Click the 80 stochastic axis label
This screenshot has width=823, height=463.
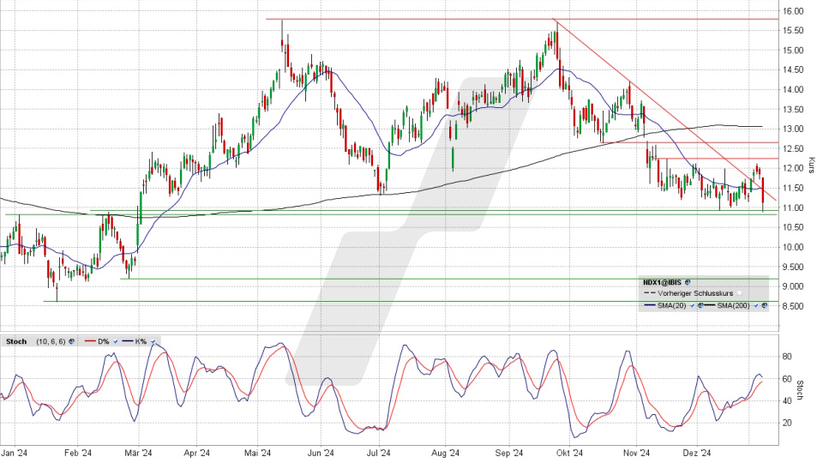point(787,357)
